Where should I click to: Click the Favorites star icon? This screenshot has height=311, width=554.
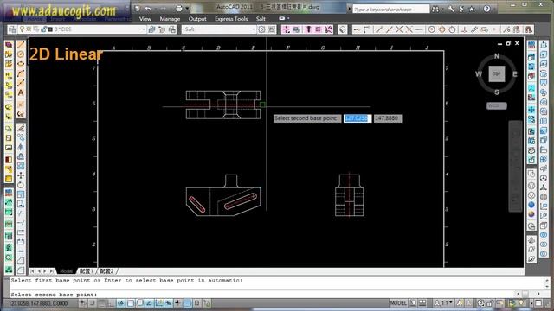tap(471, 10)
